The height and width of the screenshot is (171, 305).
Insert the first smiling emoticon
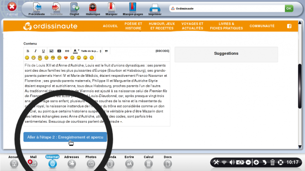27,58
